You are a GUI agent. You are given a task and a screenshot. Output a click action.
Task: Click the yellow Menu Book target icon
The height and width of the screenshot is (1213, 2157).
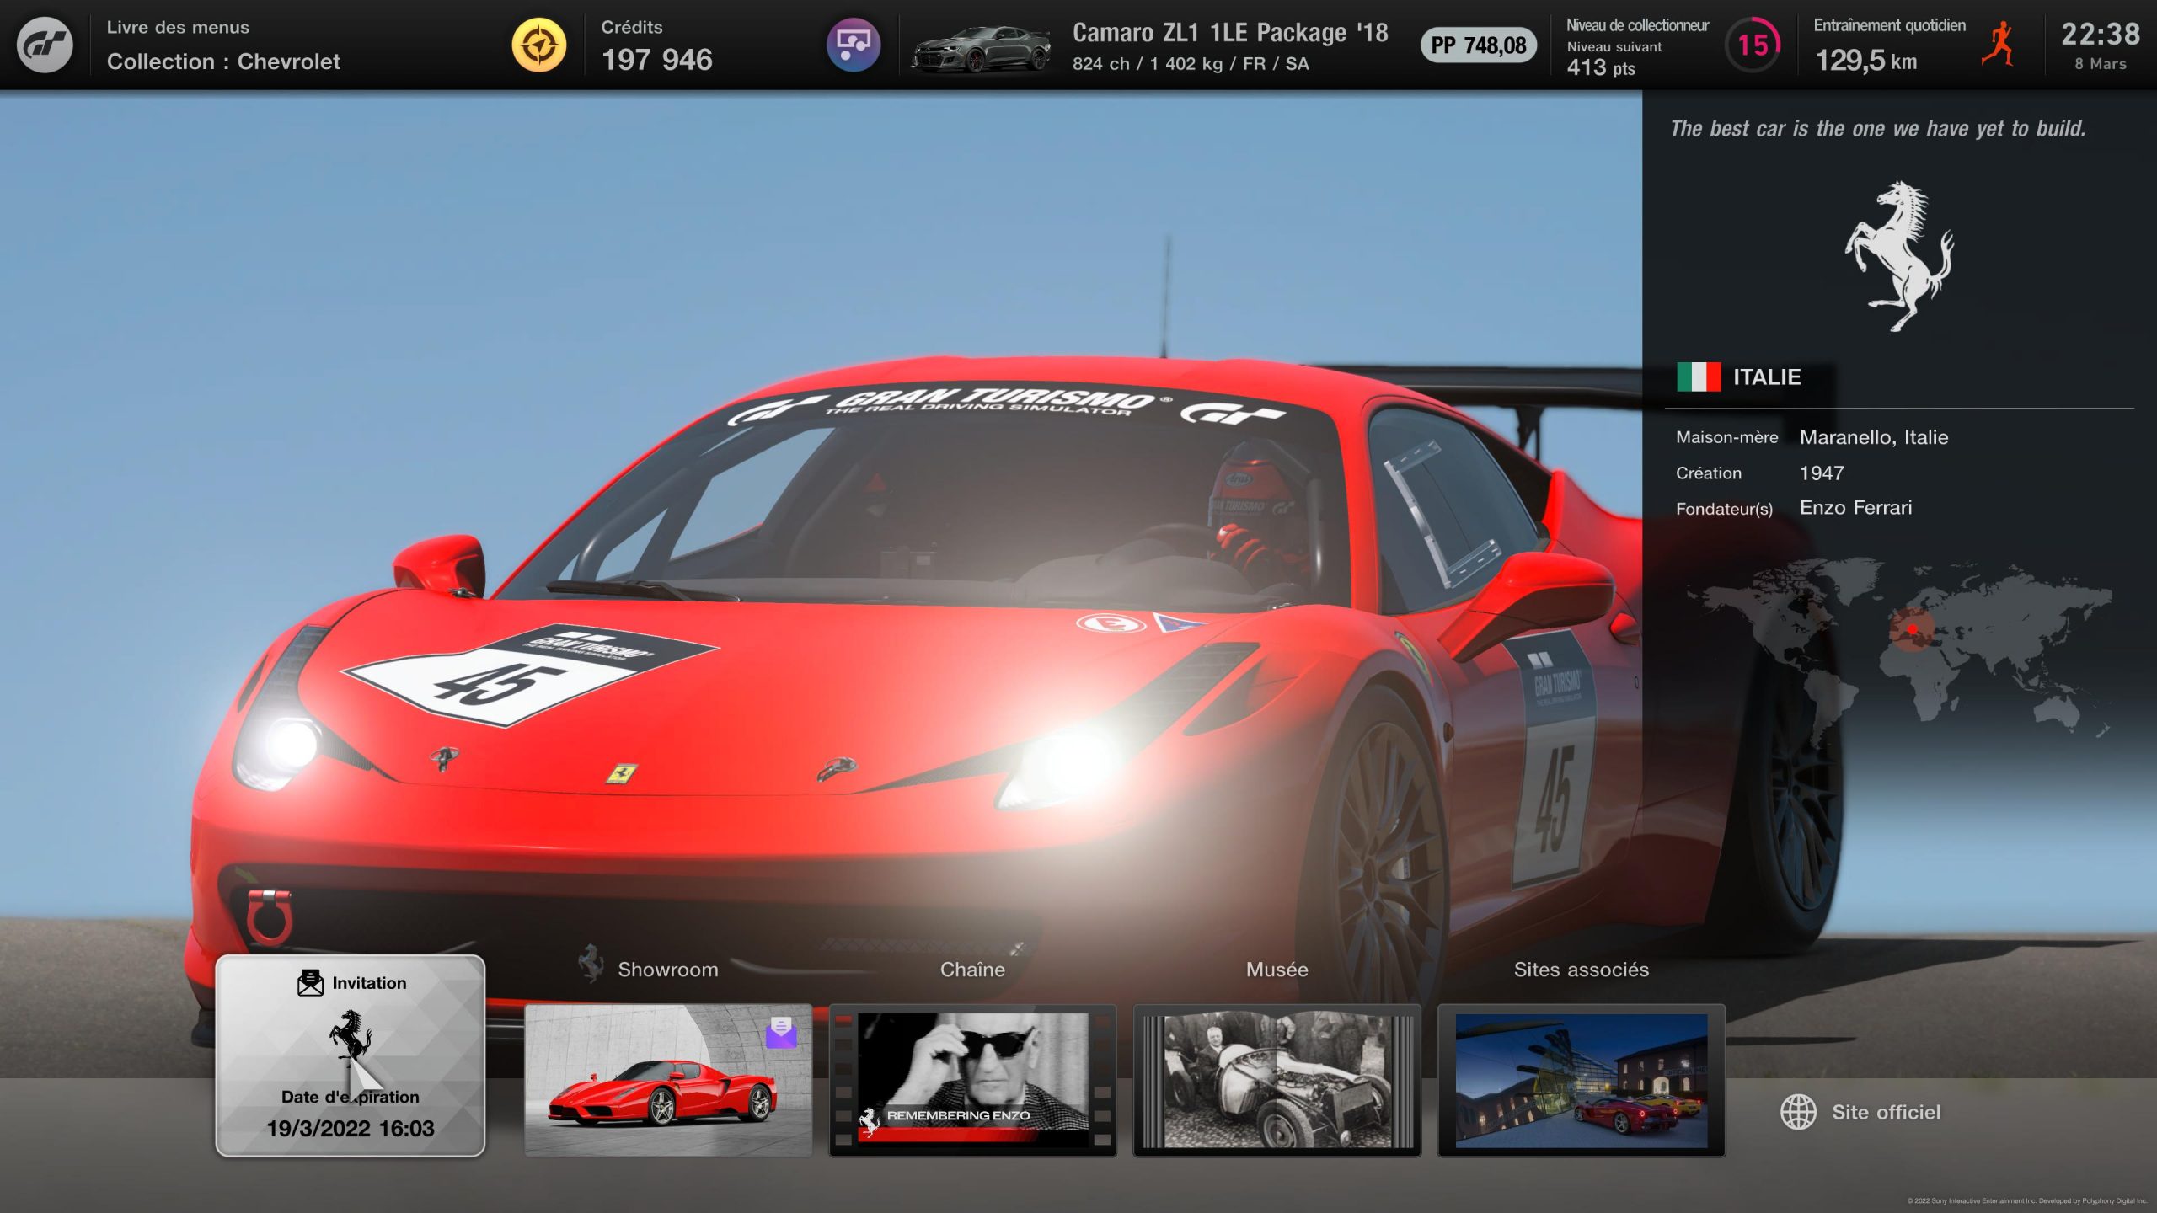539,45
